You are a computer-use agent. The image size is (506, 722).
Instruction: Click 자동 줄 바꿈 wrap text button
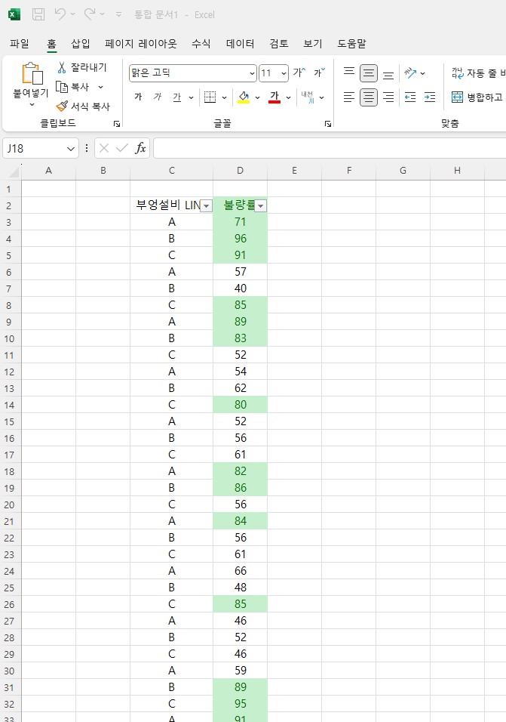pos(478,73)
